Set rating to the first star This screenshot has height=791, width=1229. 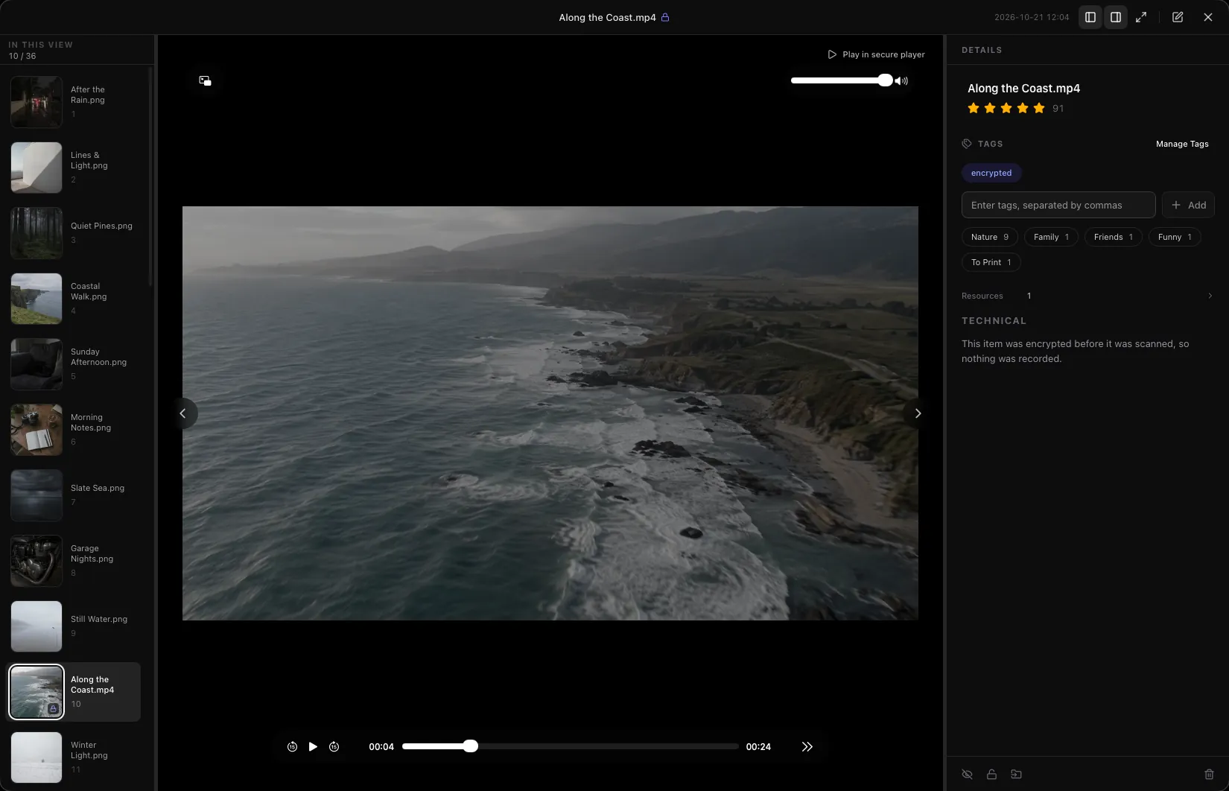974,108
